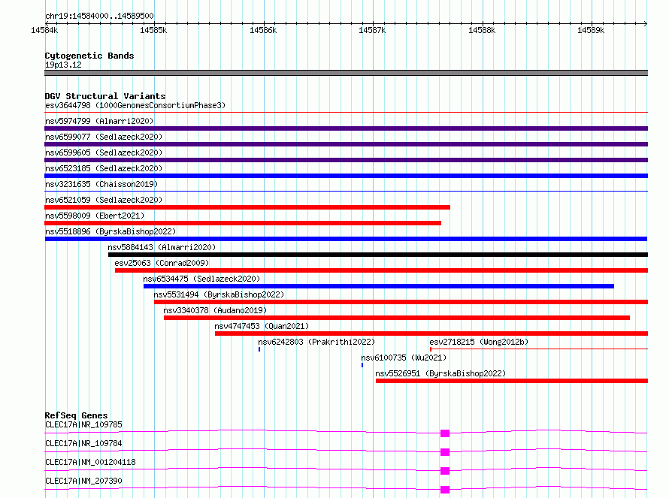Click the chr19:14584000..14589500 coordinate label

point(99,16)
